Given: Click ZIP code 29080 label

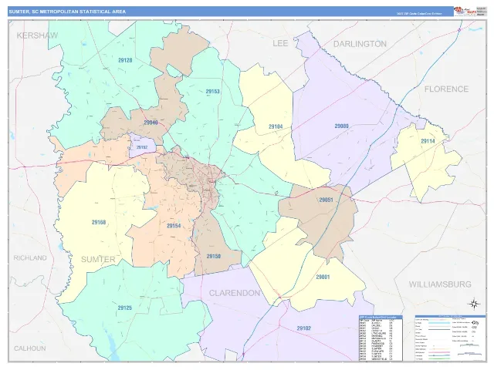Looking at the screenshot, I should [x=341, y=126].
